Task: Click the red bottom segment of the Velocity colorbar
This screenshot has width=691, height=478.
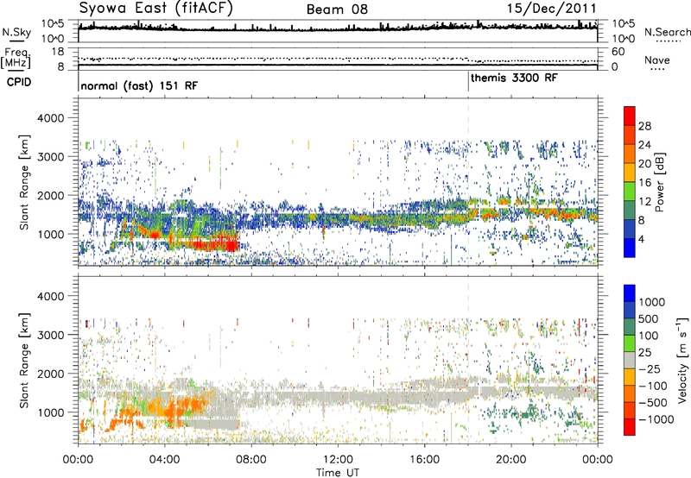Action: coord(630,427)
